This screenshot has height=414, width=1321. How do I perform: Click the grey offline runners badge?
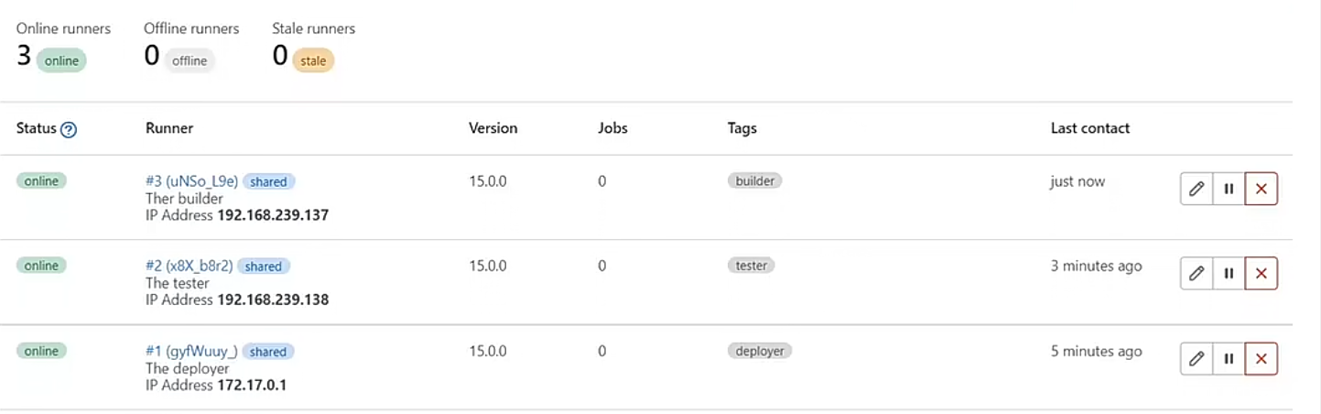pyautogui.click(x=189, y=61)
